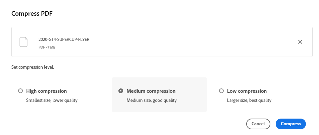Click the 'High compression' label text
This screenshot has width=319, height=135.
coord(46,91)
